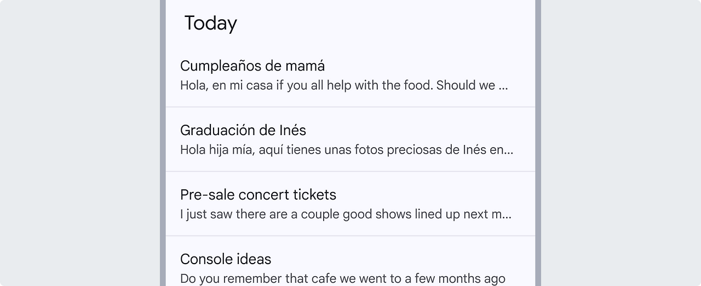Open the Pre-sale concert tickets email

click(x=258, y=195)
